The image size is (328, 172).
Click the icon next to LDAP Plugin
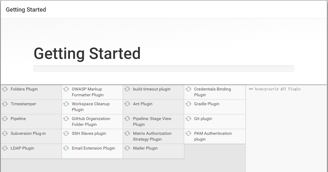pos(5,148)
